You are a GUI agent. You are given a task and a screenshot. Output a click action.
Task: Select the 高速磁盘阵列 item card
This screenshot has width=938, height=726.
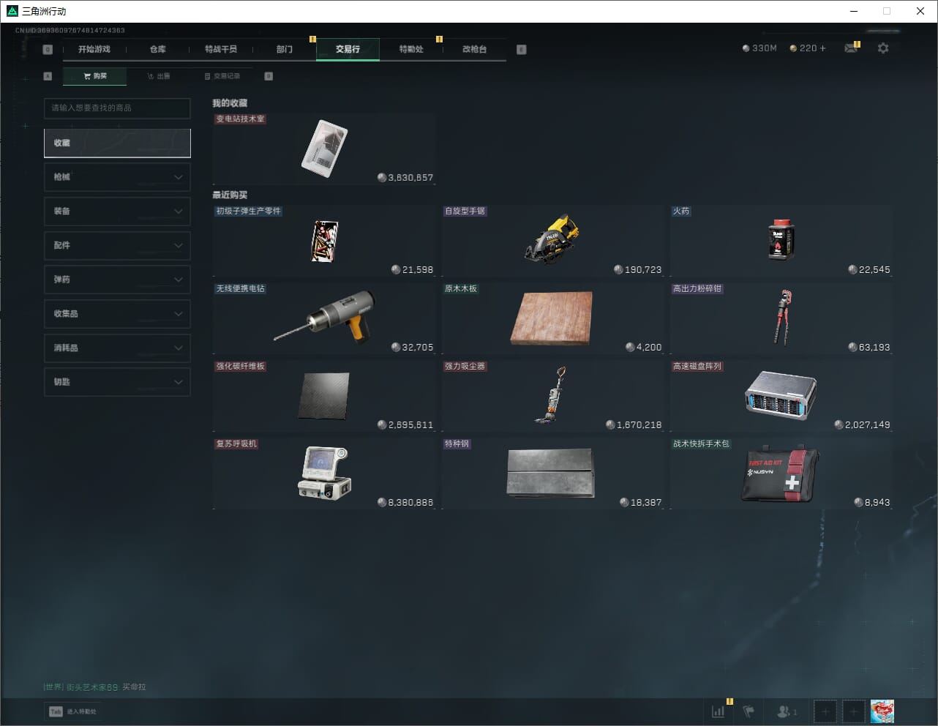781,396
